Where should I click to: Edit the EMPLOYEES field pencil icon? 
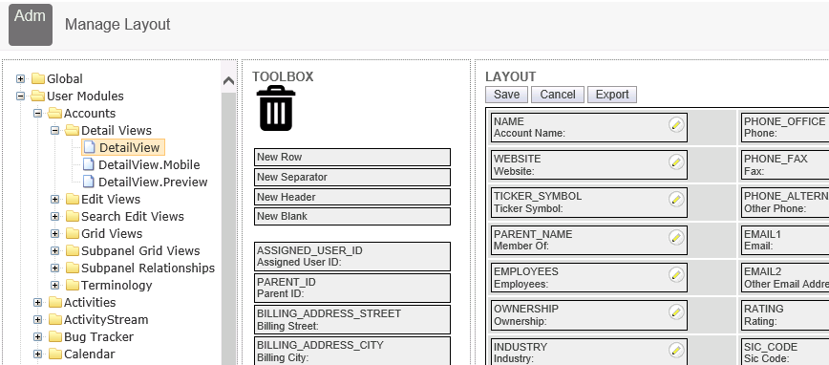[676, 274]
